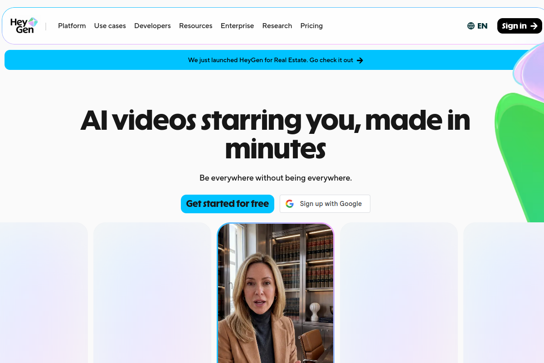Click the woman avatar video thumbnail

[276, 293]
